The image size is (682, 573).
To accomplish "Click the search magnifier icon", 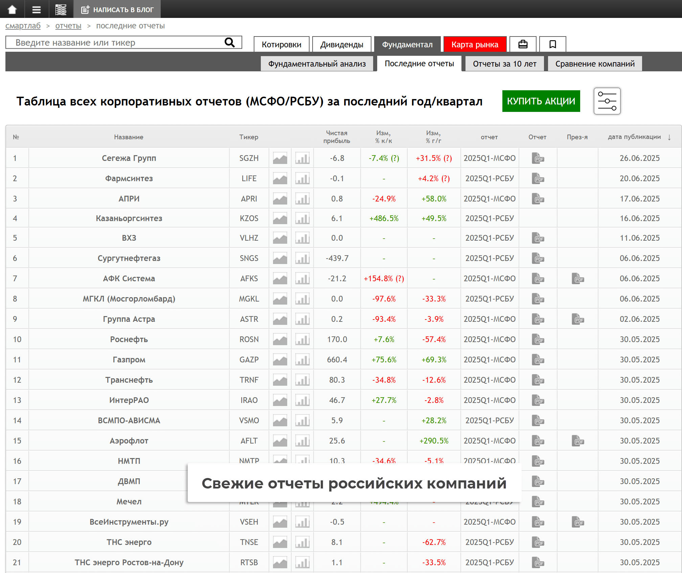I will click(x=230, y=43).
